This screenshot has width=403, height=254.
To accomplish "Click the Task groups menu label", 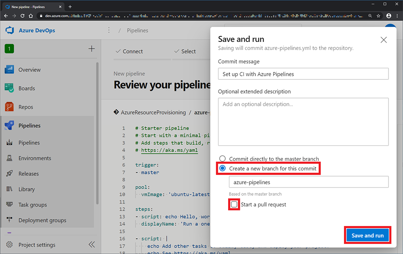I will [33, 205].
